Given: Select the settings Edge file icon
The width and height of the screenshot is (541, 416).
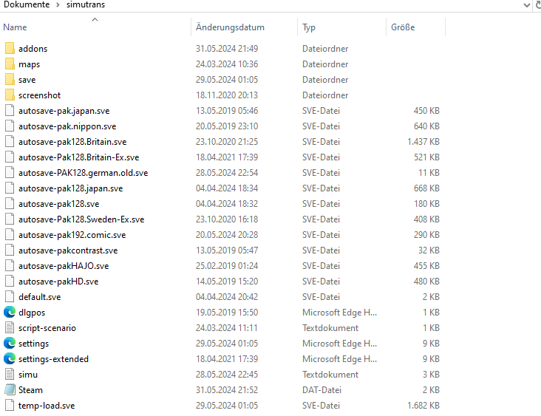Looking at the screenshot, I should [x=10, y=344].
